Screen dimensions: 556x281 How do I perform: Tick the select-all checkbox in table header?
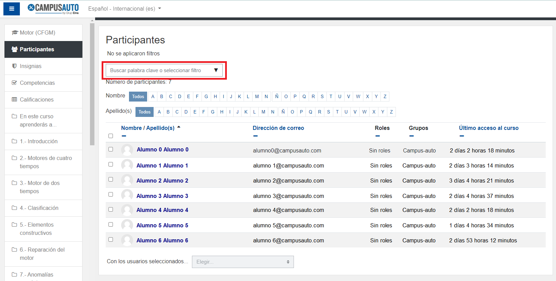(x=111, y=136)
